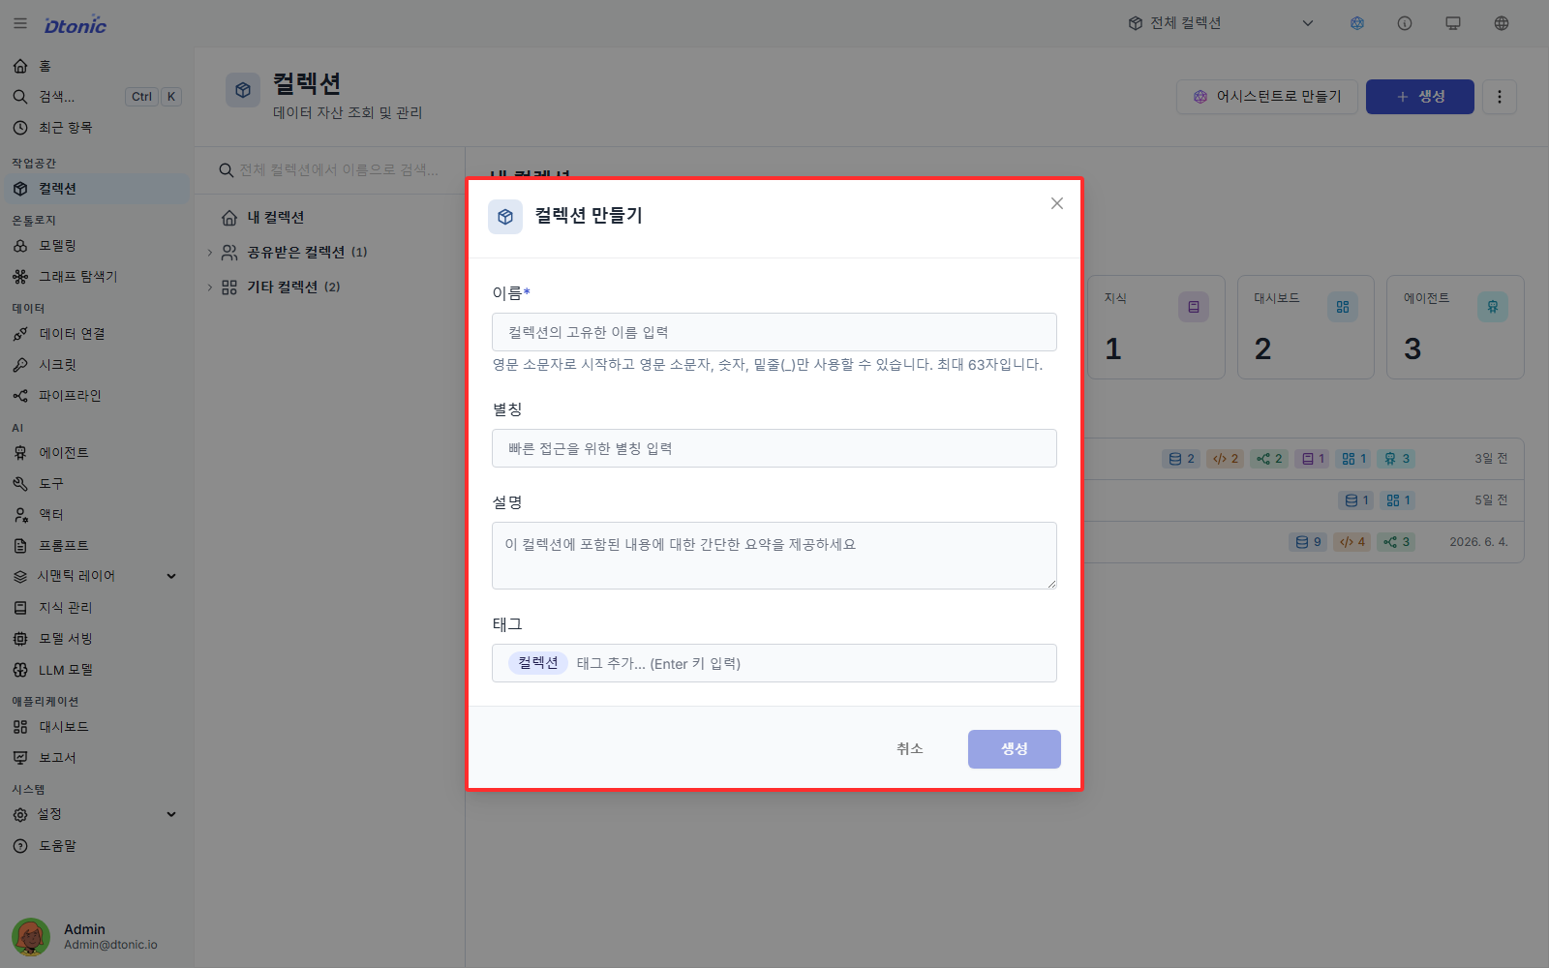The image size is (1549, 968).
Task: Open the three-dot more options menu
Action: (x=1500, y=97)
